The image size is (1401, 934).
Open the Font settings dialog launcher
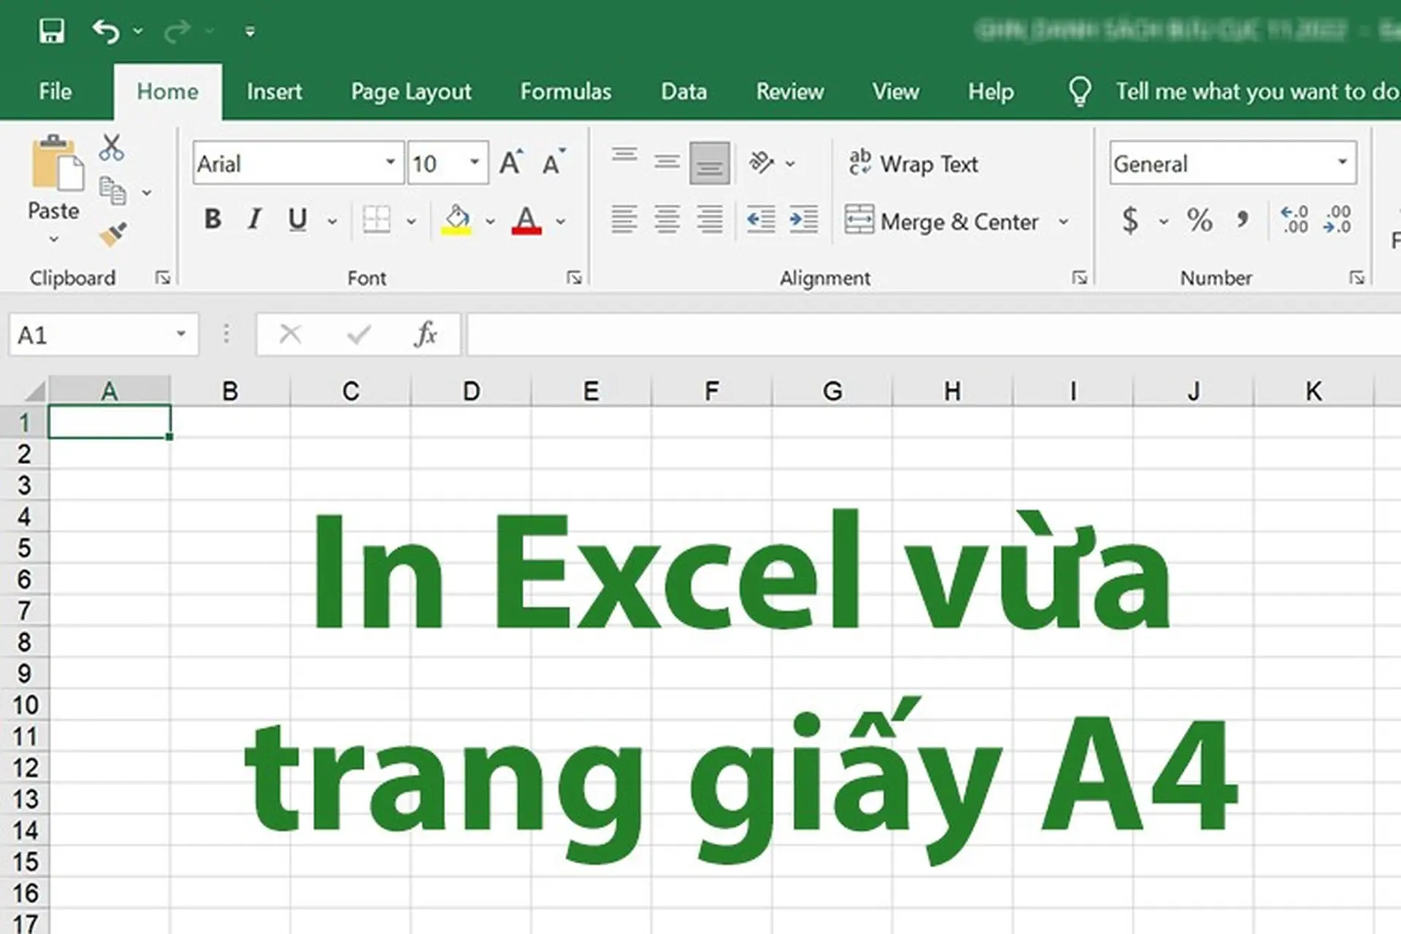(574, 277)
